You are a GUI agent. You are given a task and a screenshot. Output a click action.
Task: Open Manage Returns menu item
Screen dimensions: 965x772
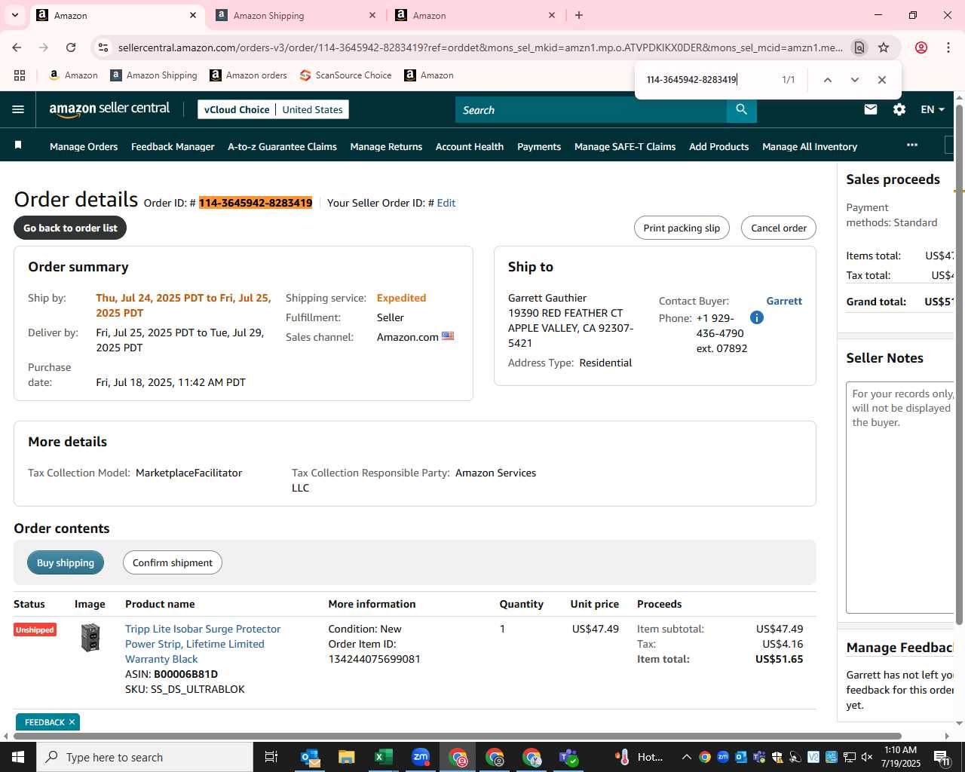(x=386, y=146)
